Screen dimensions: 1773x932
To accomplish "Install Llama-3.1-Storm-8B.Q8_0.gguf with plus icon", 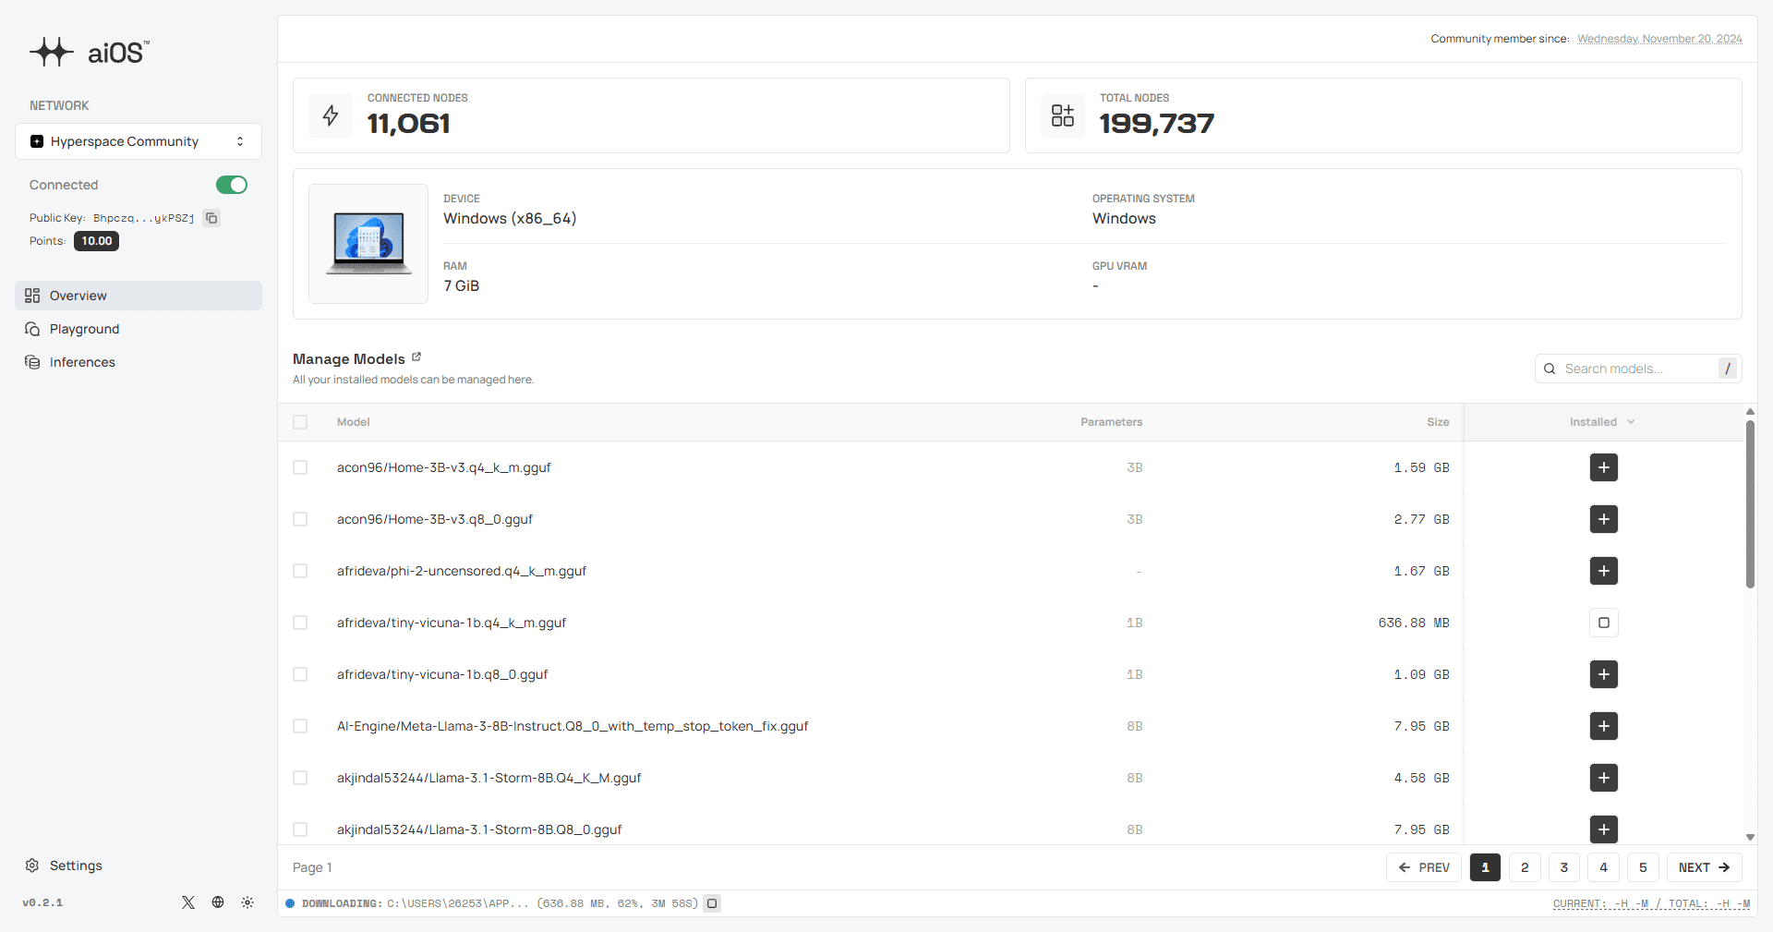I will coord(1604,829).
